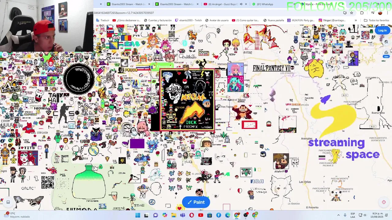Click the install/cast icon in address bar

coord(345,13)
